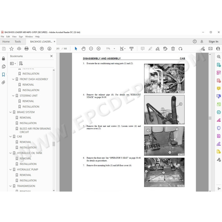Click the bookmarks panel scrollbar thumb
Image resolution: width=222 pixels, height=222 pixels.
tap(54, 144)
